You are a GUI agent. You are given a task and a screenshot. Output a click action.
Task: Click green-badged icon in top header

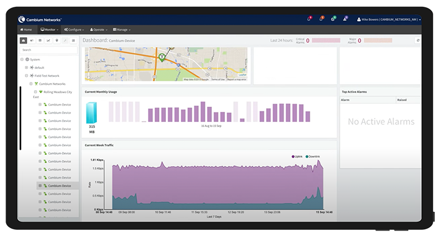pyautogui.click(x=334, y=19)
